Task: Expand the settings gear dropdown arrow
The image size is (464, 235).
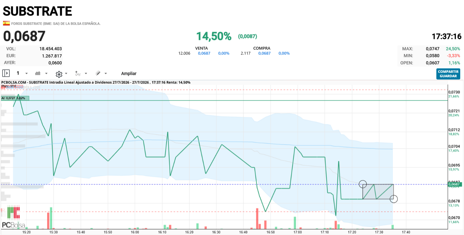Action: (66, 74)
